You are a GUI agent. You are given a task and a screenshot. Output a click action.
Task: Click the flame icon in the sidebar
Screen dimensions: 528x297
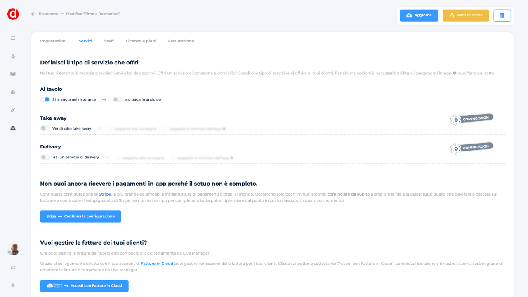coord(13,56)
